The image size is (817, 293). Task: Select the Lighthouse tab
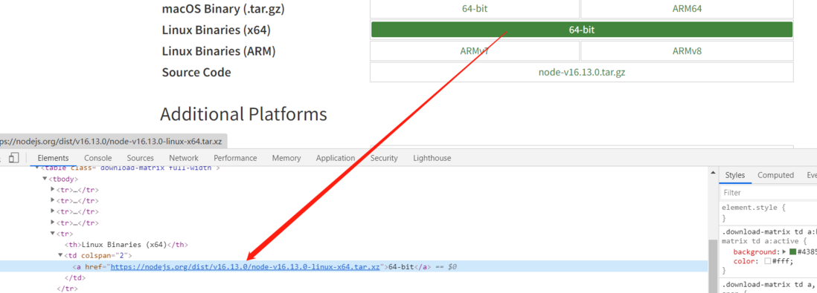pyautogui.click(x=432, y=158)
